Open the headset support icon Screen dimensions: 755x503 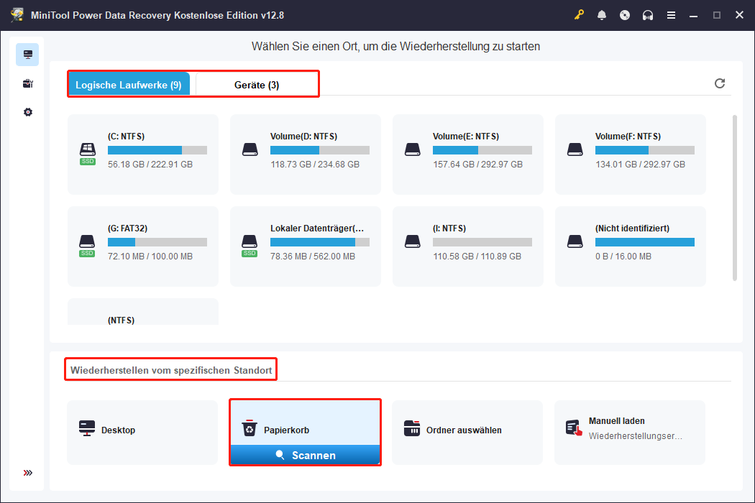[x=648, y=15]
